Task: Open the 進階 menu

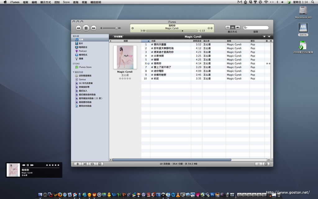Action: point(76,2)
